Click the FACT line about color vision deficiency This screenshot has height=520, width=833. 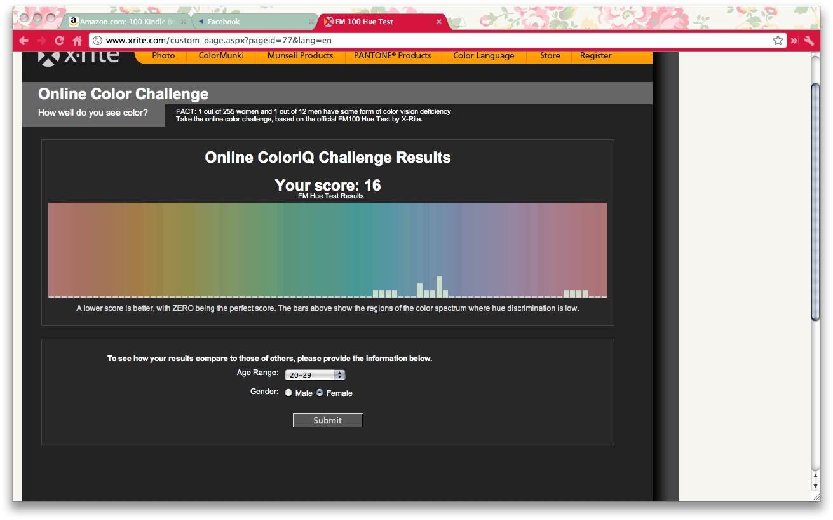point(314,111)
